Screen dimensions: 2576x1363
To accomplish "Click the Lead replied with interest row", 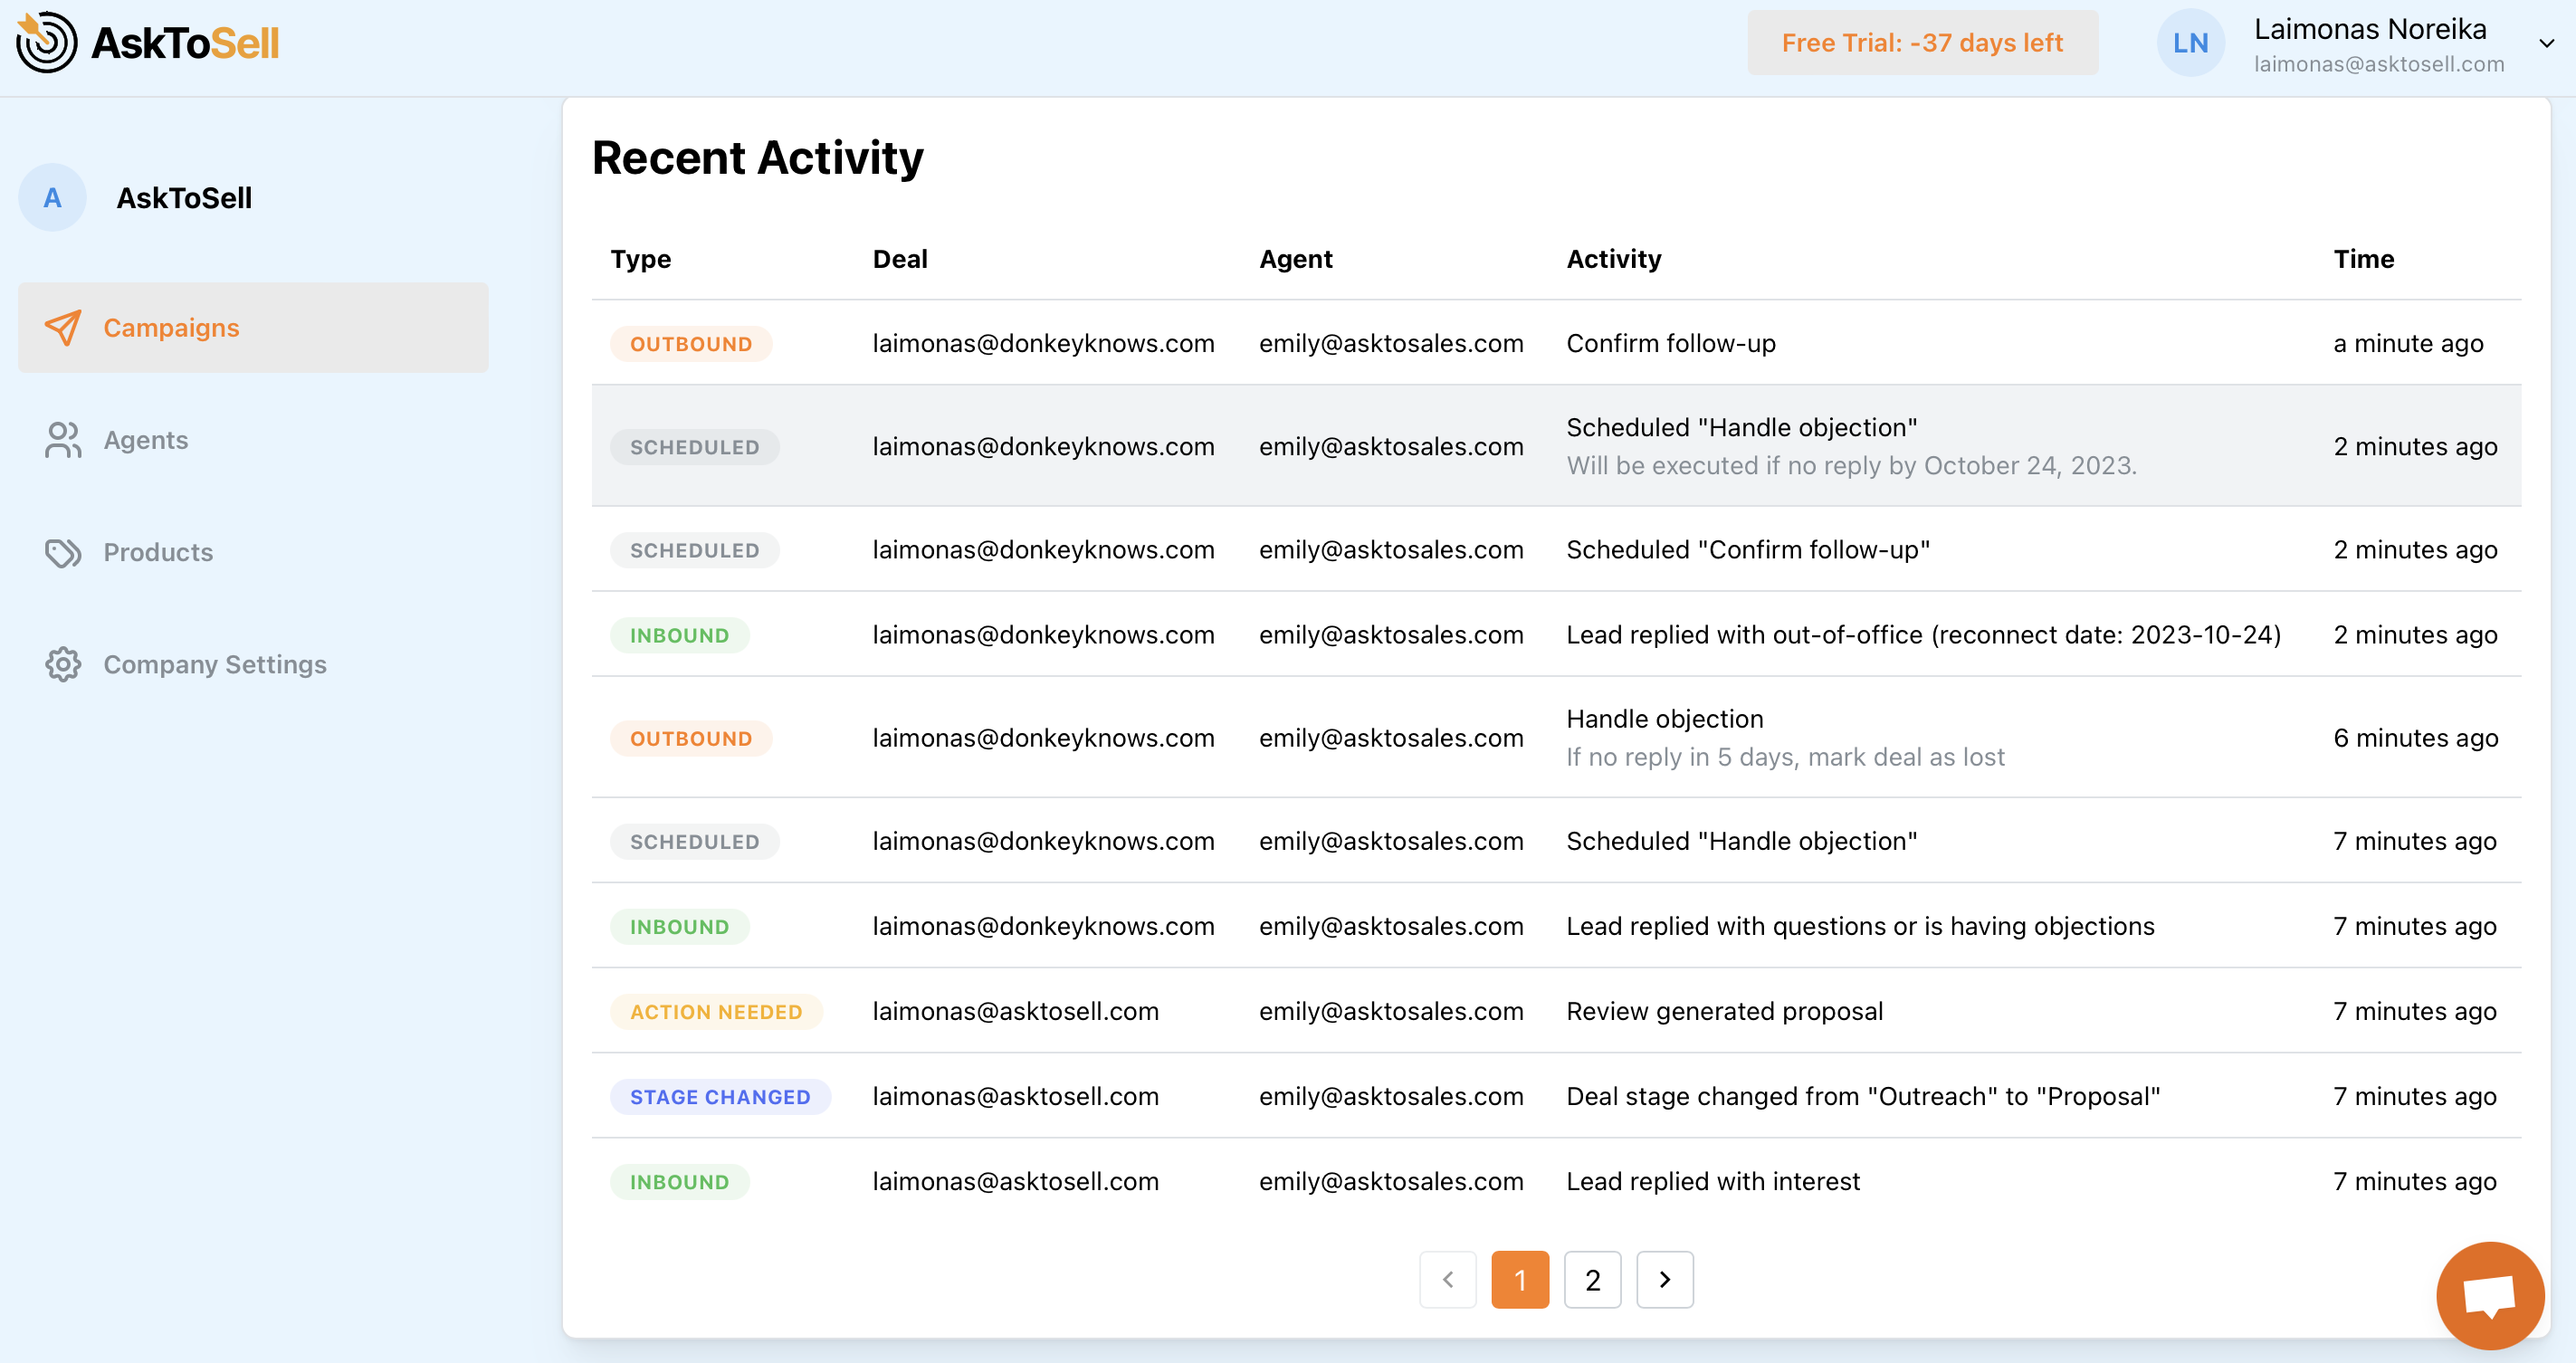I will click(x=1712, y=1181).
